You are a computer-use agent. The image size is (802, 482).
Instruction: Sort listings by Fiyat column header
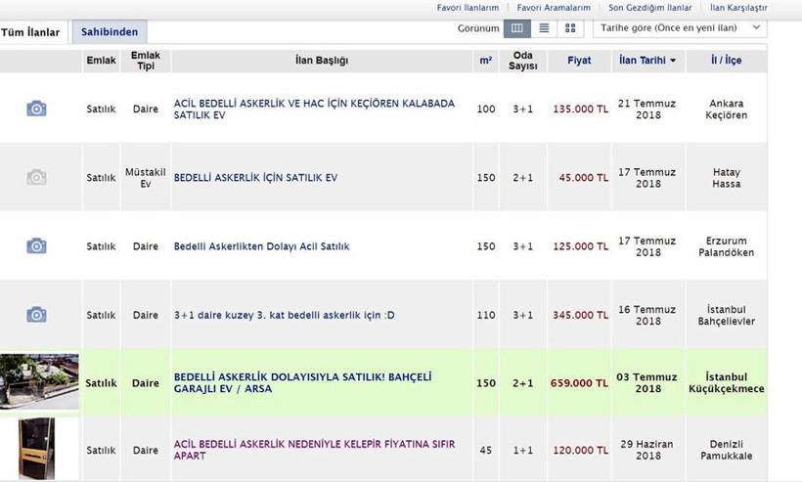point(579,61)
